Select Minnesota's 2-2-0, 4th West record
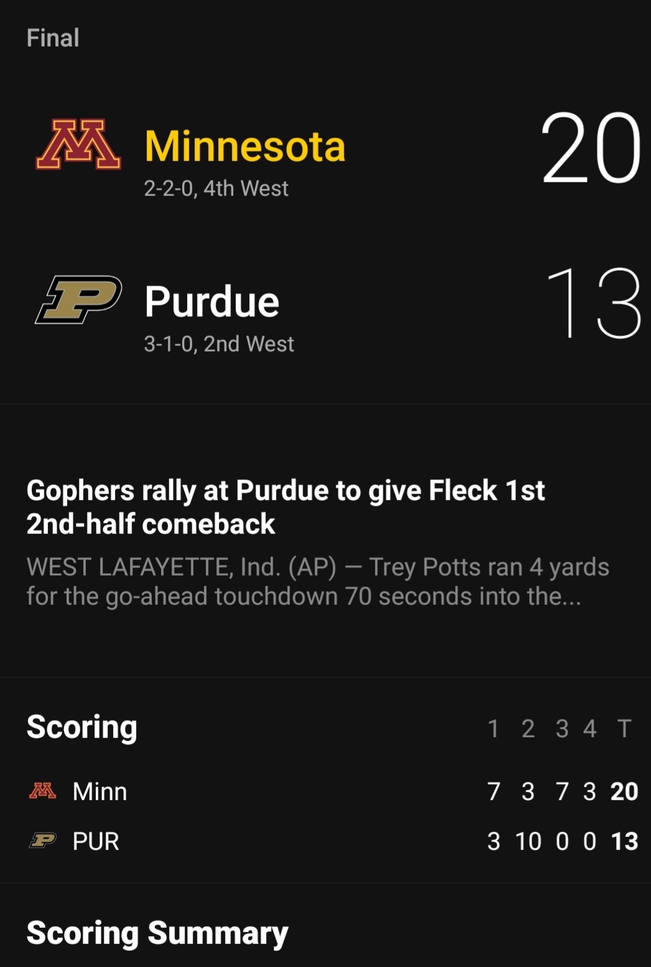Image resolution: width=651 pixels, height=967 pixels. [x=216, y=188]
